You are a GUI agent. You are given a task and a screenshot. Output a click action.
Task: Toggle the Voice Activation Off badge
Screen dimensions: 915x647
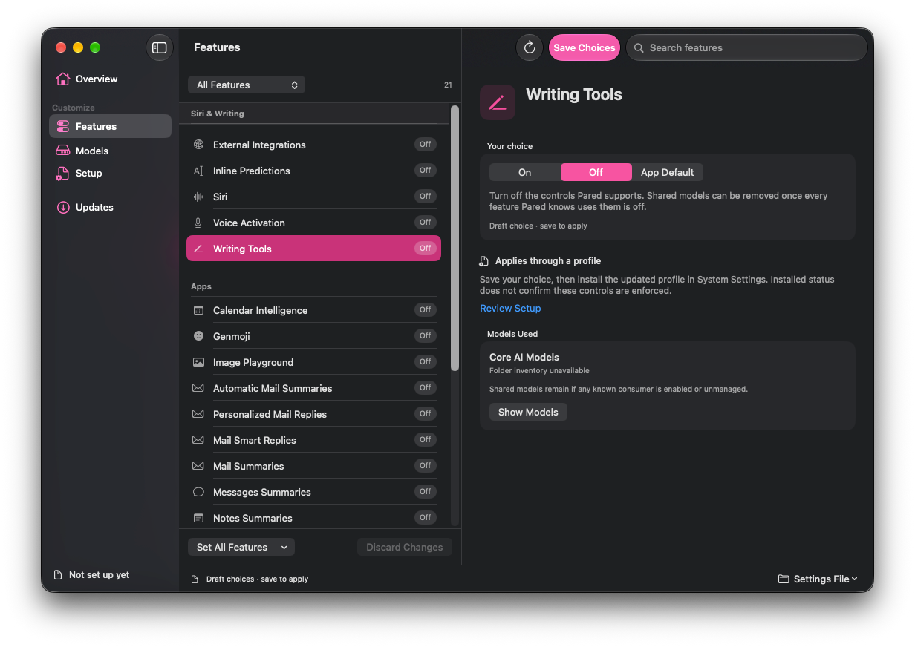[425, 223]
